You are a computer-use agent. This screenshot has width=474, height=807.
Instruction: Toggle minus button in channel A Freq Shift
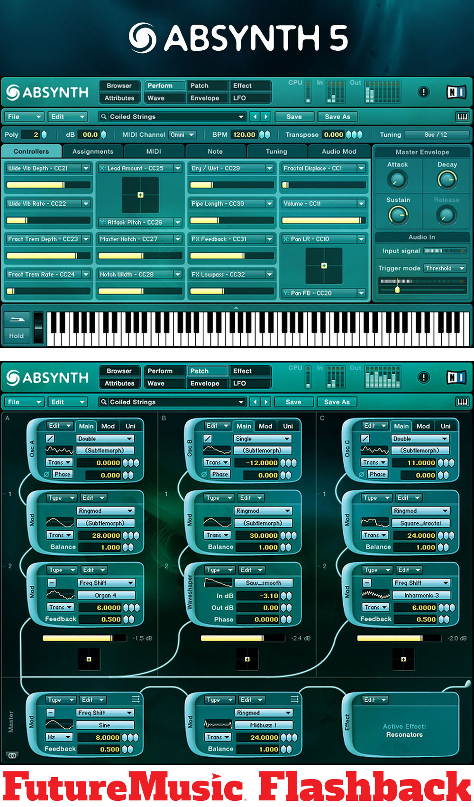click(52, 582)
